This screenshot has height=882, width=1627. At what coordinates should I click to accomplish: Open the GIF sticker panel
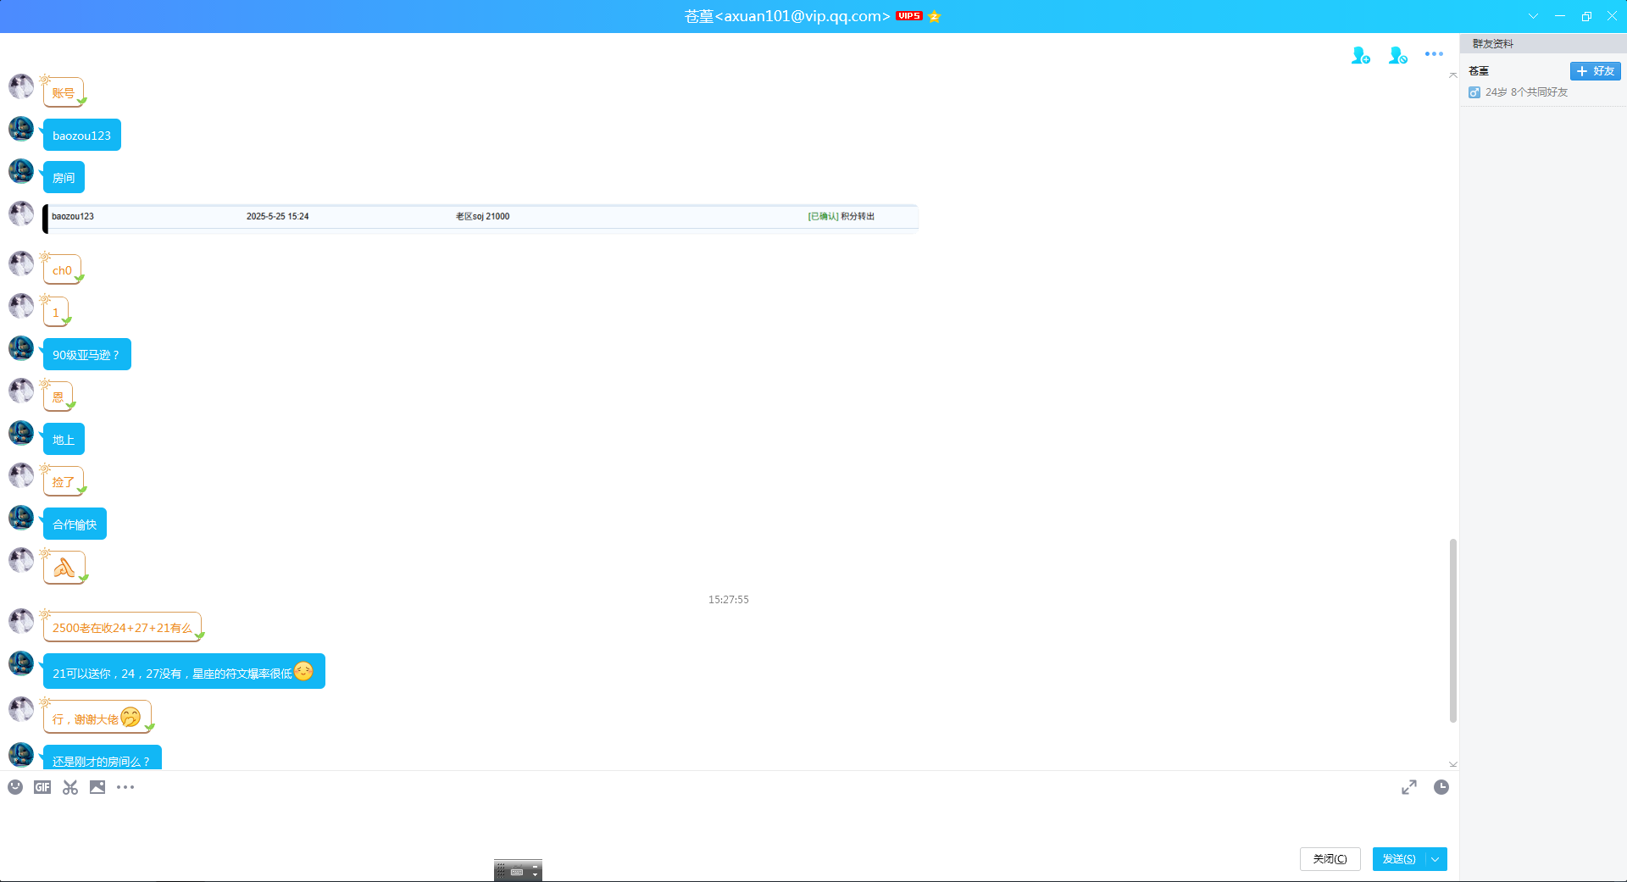(x=42, y=787)
